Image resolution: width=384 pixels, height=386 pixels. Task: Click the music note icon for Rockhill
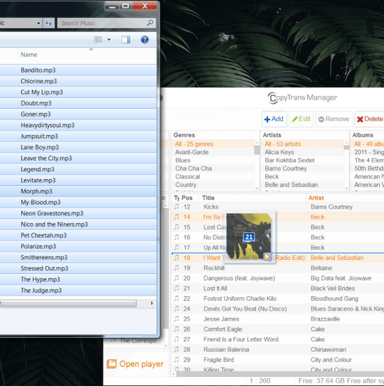(177, 268)
